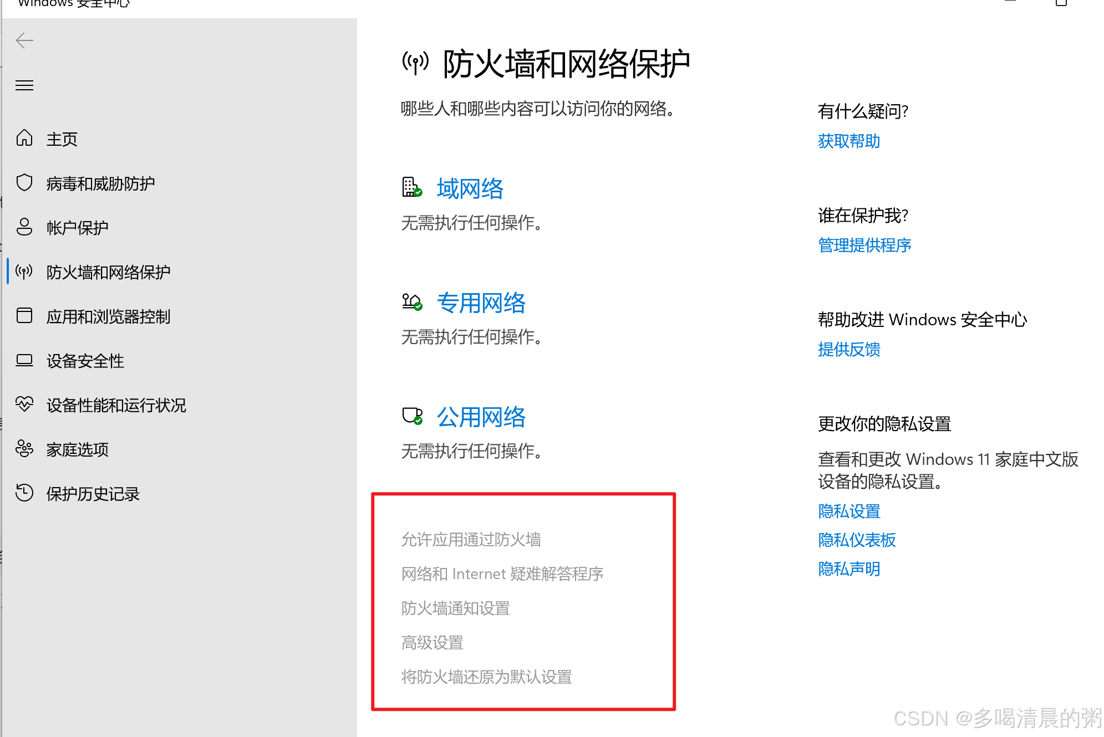Click the home icon for 主页
The width and height of the screenshot is (1104, 737).
24,138
